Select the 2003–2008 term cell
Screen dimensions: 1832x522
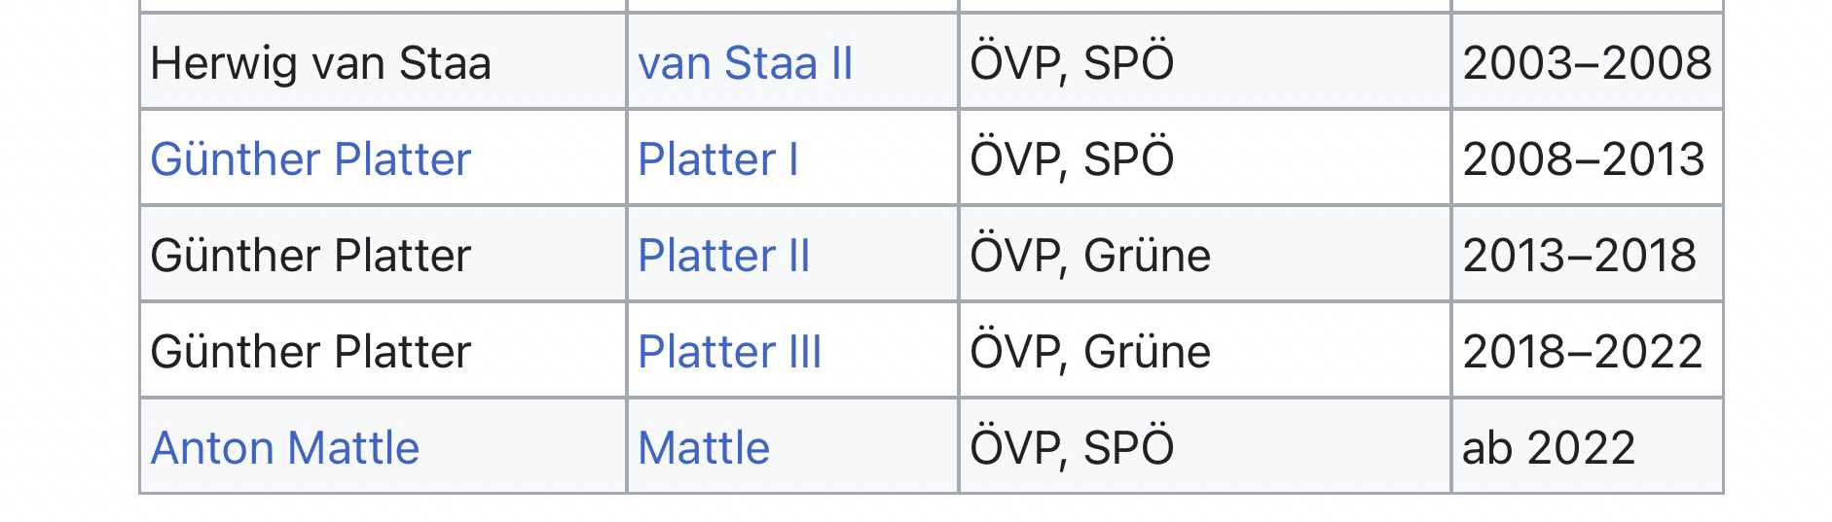point(1586,64)
